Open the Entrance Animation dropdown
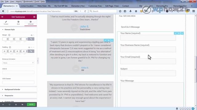The image size is (197, 110). click(18, 63)
